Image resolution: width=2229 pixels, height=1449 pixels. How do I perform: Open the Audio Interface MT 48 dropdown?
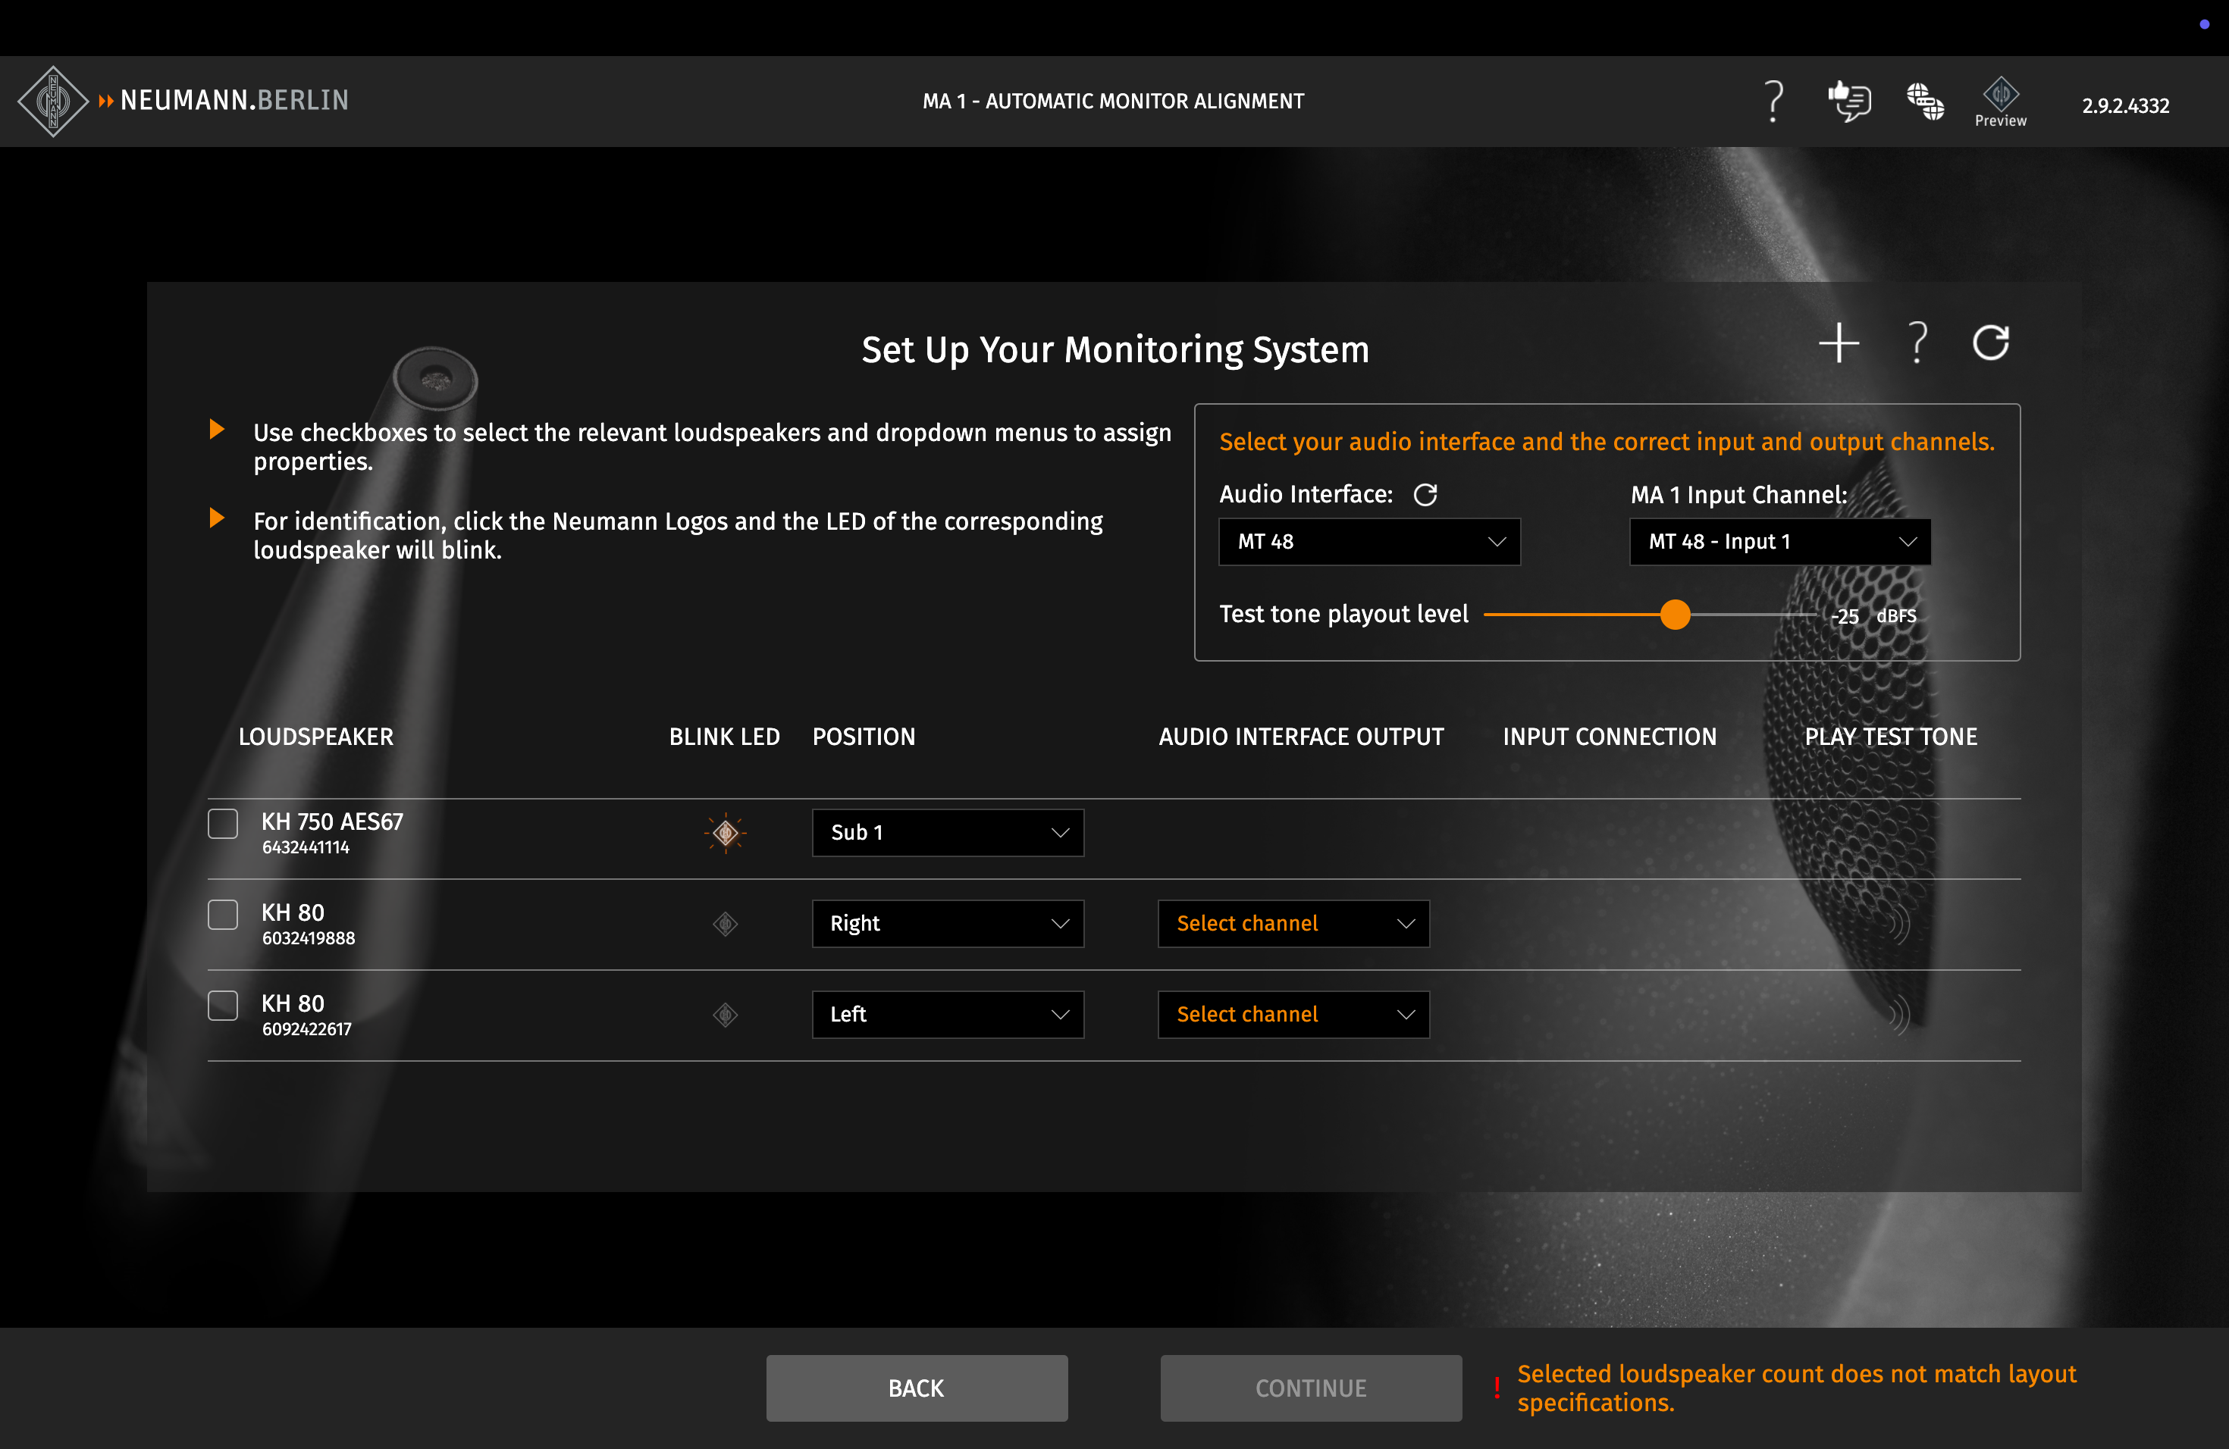click(x=1368, y=542)
